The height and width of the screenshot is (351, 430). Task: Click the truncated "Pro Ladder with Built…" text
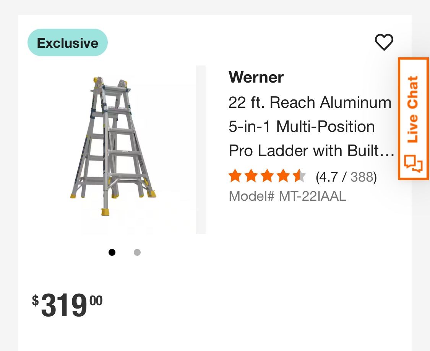pos(311,151)
